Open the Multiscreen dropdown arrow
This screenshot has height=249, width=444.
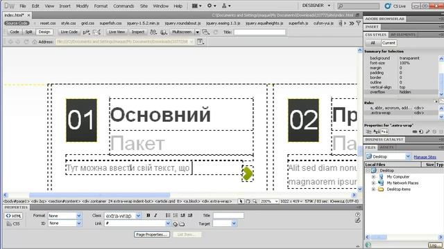[197, 33]
